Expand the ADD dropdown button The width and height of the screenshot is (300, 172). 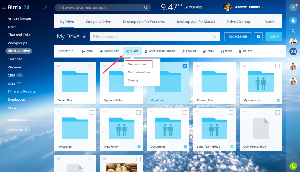coord(274,36)
